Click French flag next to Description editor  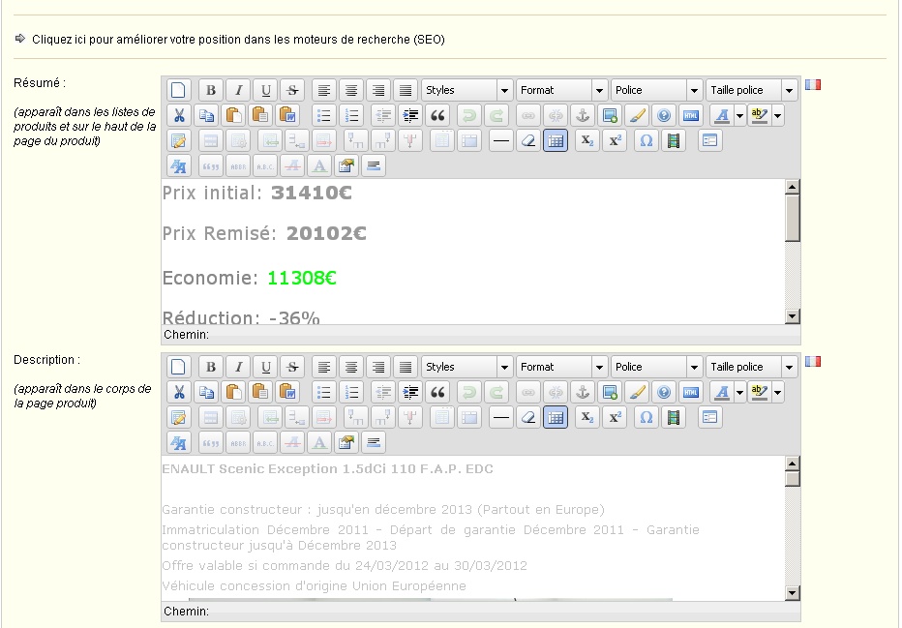[x=813, y=361]
